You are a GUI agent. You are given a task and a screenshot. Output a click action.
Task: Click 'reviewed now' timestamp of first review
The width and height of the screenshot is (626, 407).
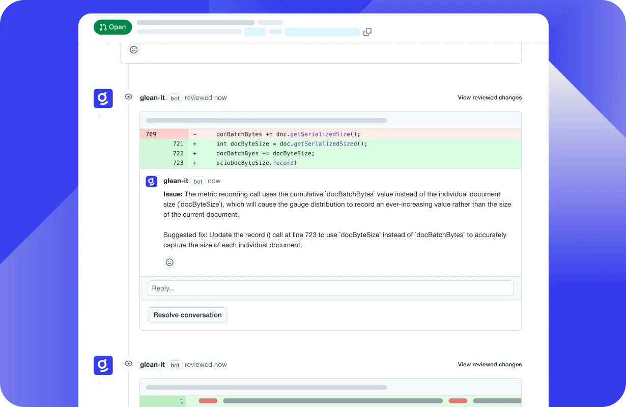click(206, 98)
